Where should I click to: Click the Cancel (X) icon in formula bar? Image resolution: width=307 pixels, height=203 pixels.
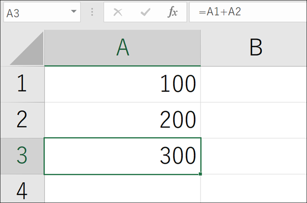pos(118,12)
